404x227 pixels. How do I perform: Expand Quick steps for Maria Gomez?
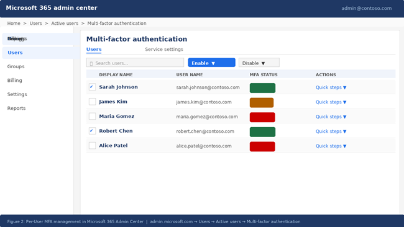pyautogui.click(x=331, y=117)
